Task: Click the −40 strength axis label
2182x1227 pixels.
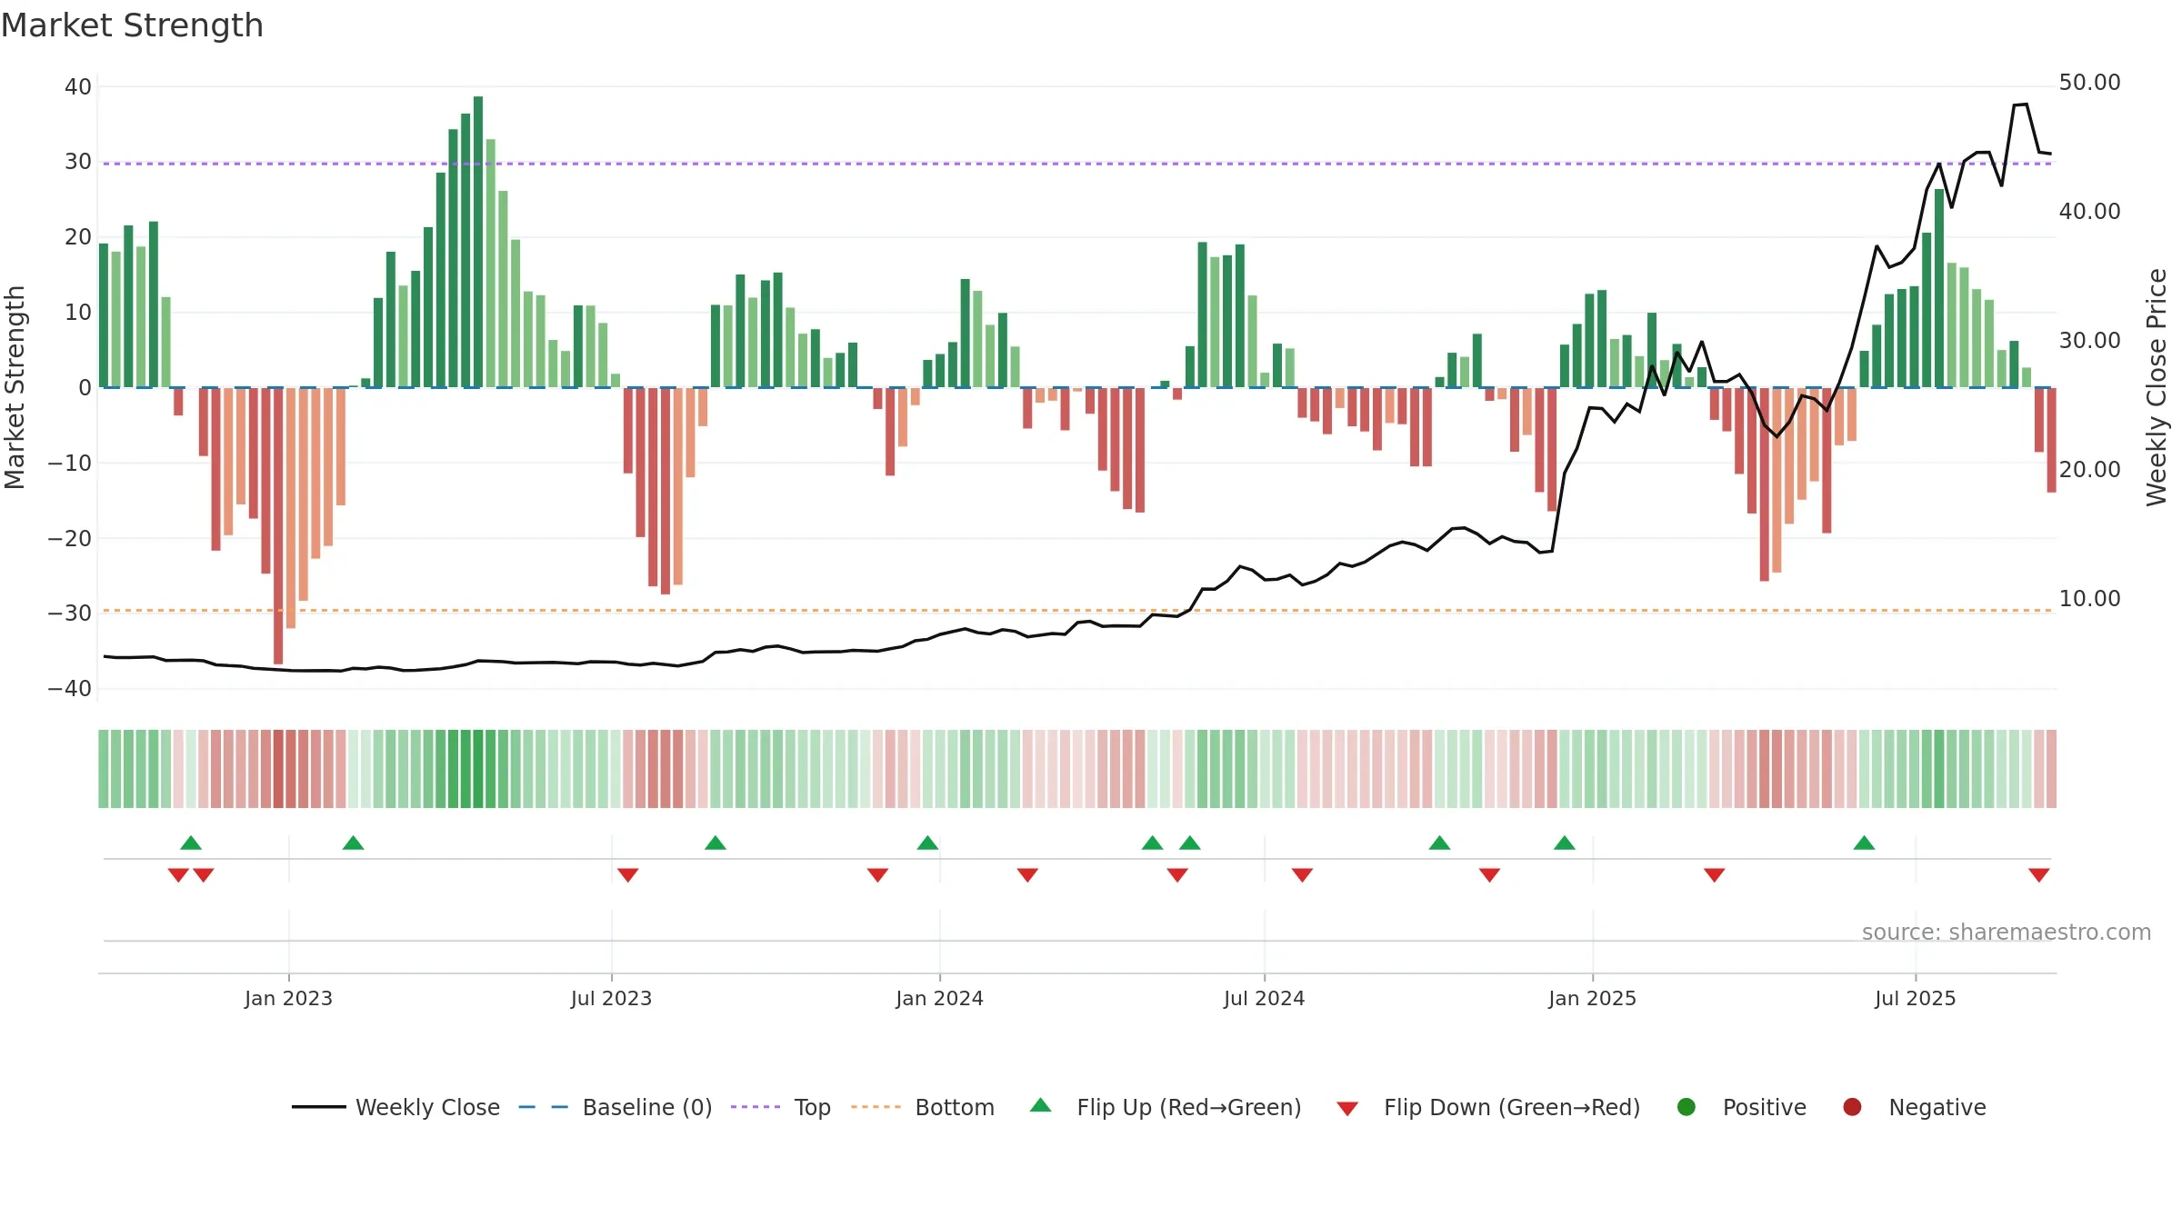Action: coord(70,689)
